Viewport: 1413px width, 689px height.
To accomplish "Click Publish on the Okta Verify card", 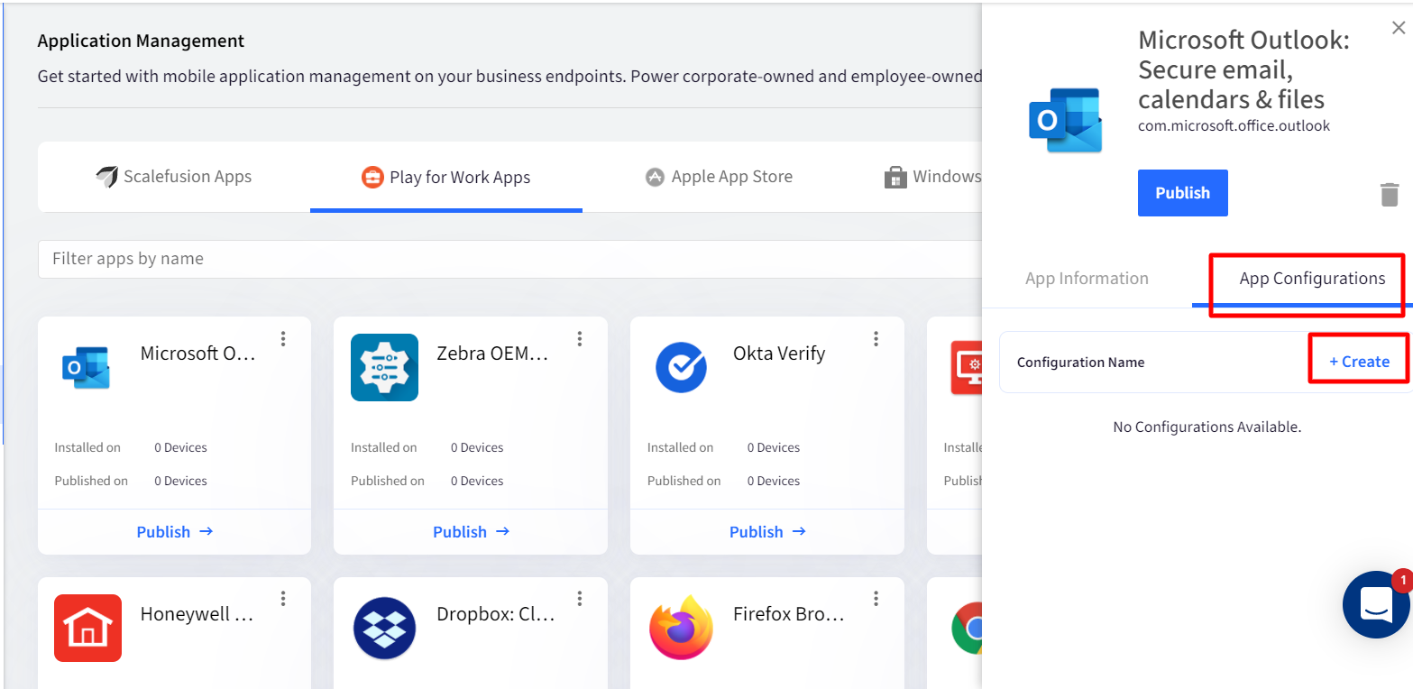I will tap(767, 532).
